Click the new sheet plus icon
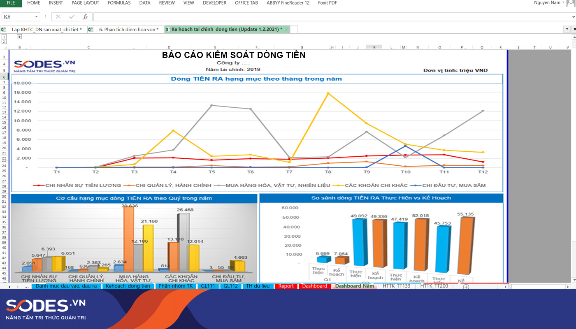 pyautogui.click(x=466, y=286)
